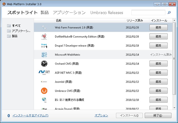Open the インストールするアイテム link
Viewport: 178px width, 123px height.
(30, 116)
